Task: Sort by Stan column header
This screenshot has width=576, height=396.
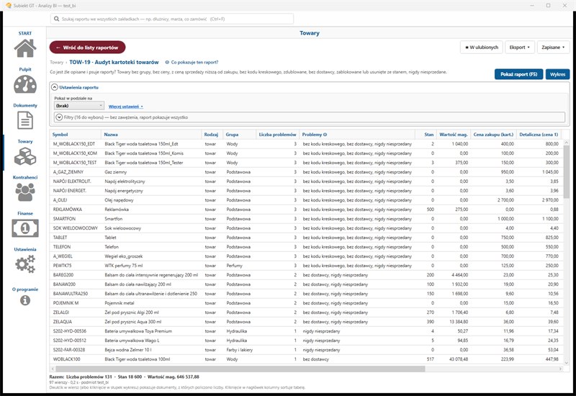Action: pyautogui.click(x=426, y=135)
